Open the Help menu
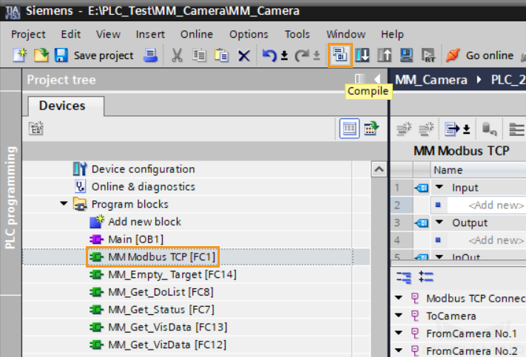526x357 pixels. coord(392,34)
